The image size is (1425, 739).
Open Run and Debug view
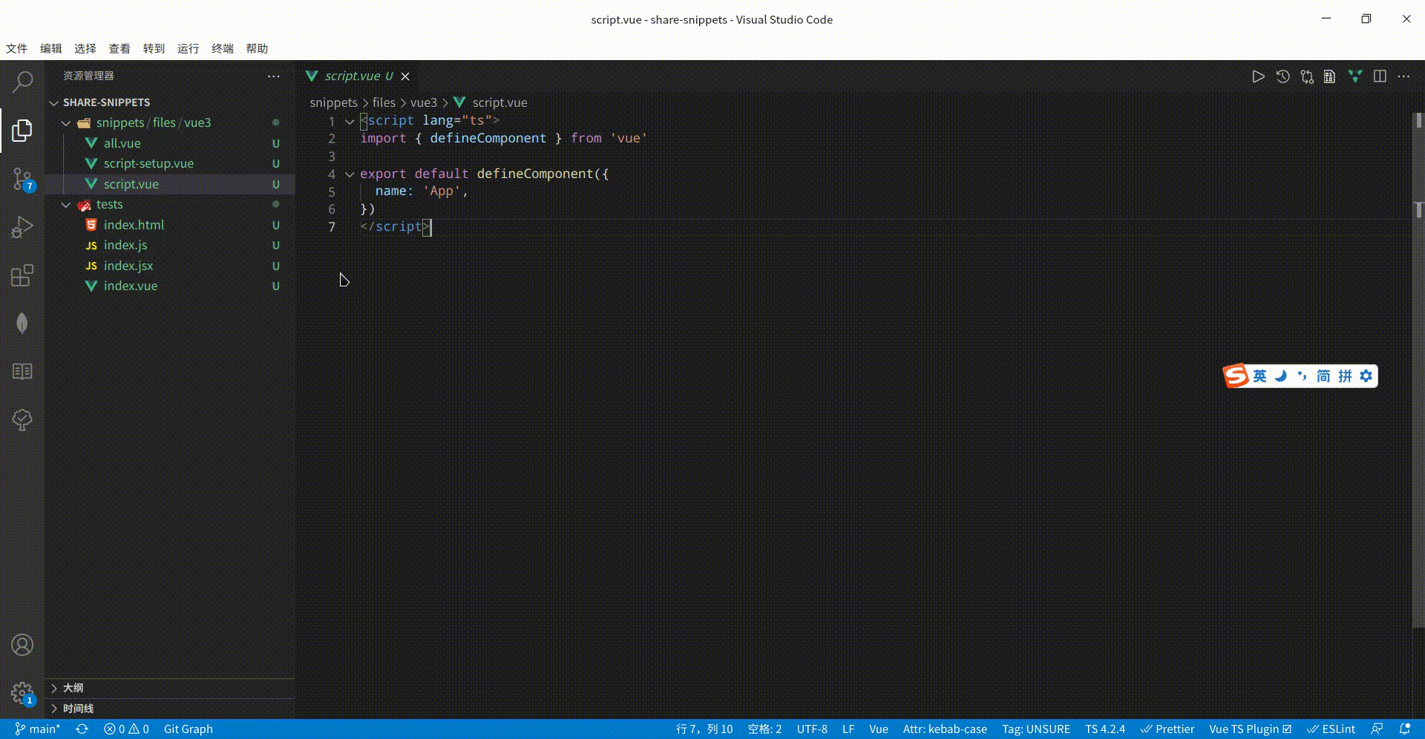point(22,227)
